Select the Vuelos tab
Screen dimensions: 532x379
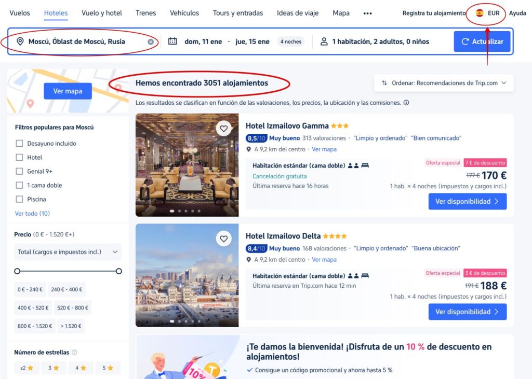pyautogui.click(x=20, y=13)
